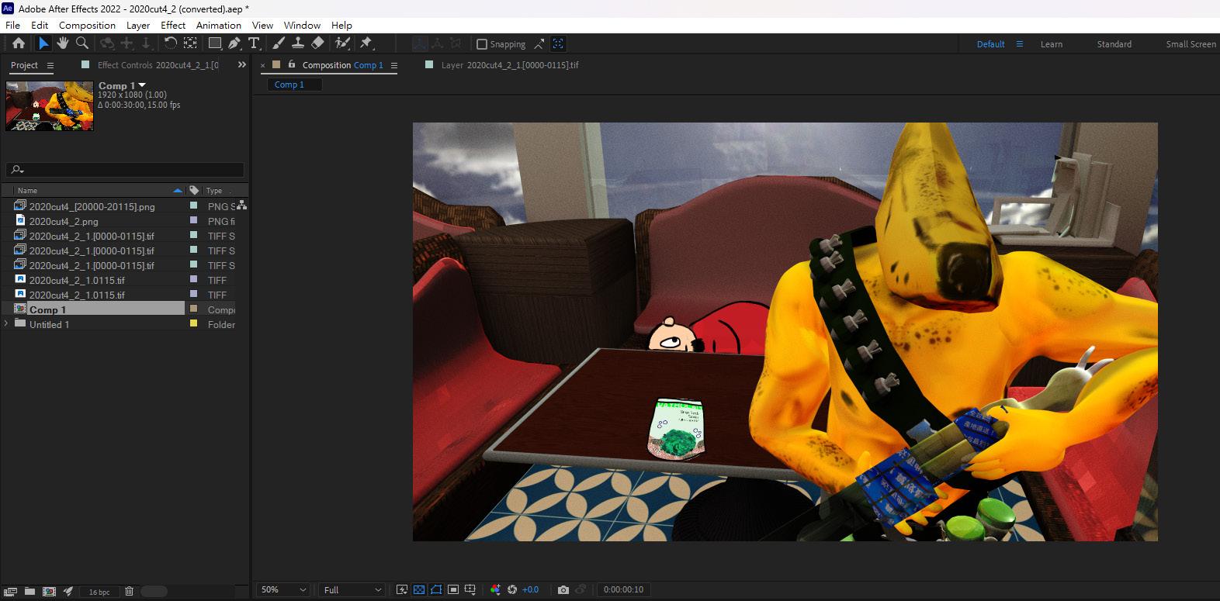Toggle snap to edges extending beyond layer
The width and height of the screenshot is (1220, 601).
click(539, 44)
